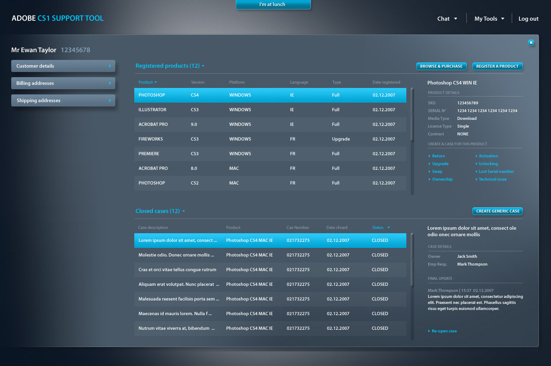This screenshot has width=551, height=366.
Task: Select the PREMIERE product row
Action: point(270,153)
